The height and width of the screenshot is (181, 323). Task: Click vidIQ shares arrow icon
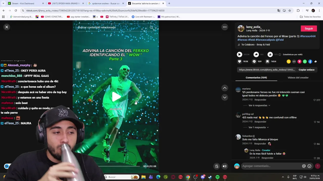coord(256,54)
